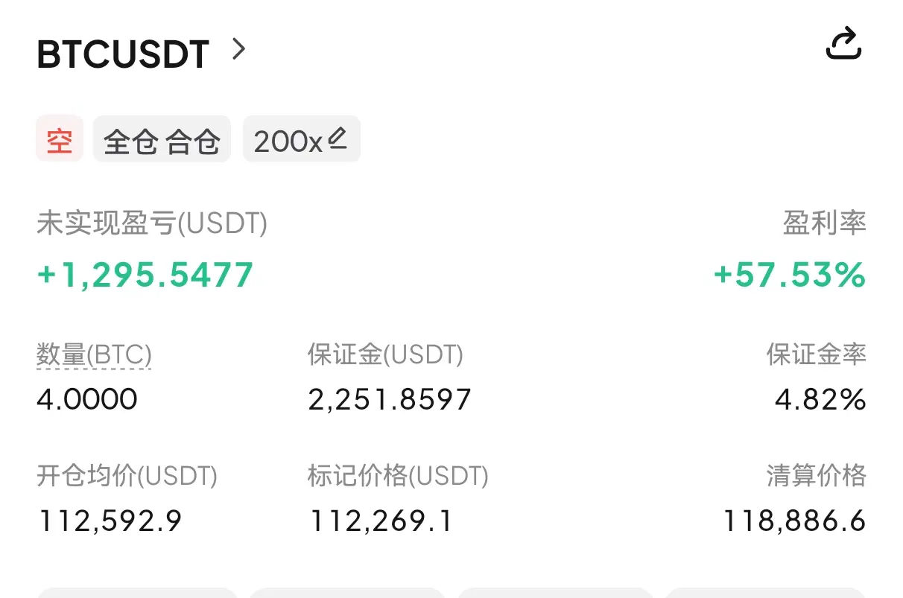Tap the 未实现盈亏(USDT) label
This screenshot has width=903, height=598.
click(x=152, y=223)
